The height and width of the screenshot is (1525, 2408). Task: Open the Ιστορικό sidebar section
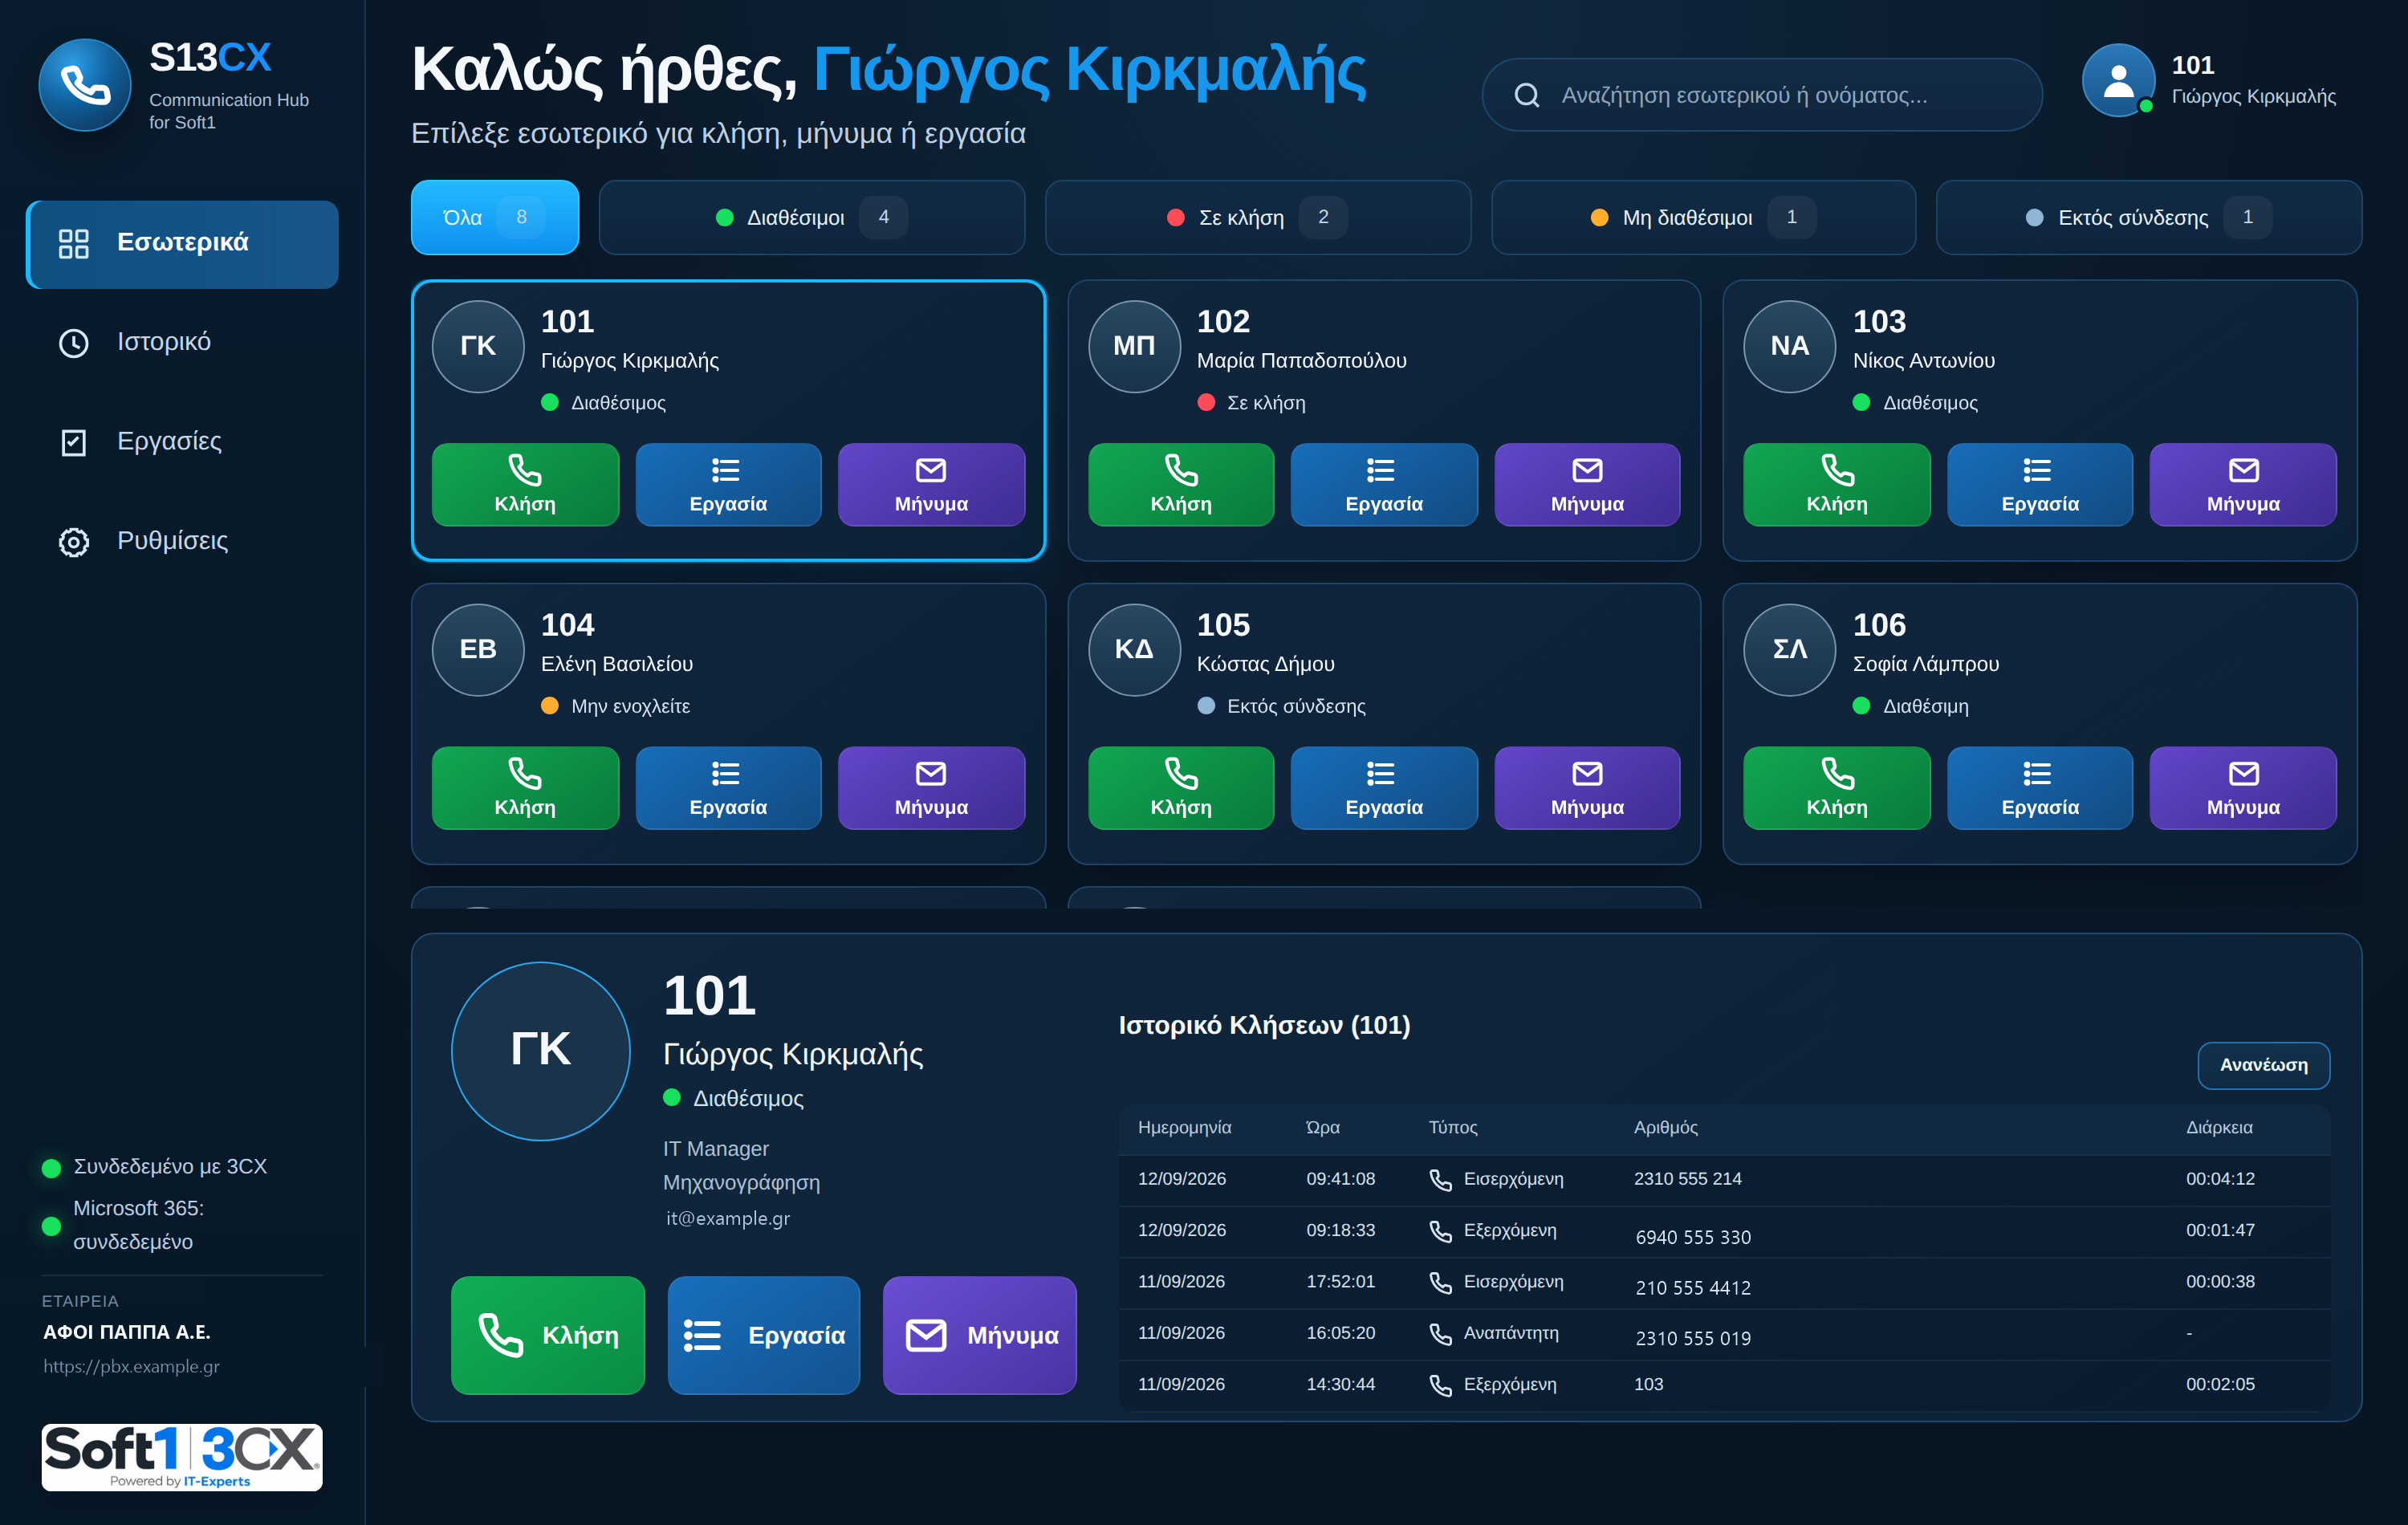[182, 342]
